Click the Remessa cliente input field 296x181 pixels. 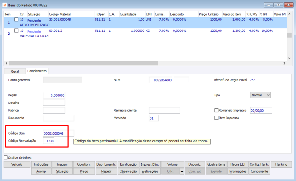click(x=164, y=110)
